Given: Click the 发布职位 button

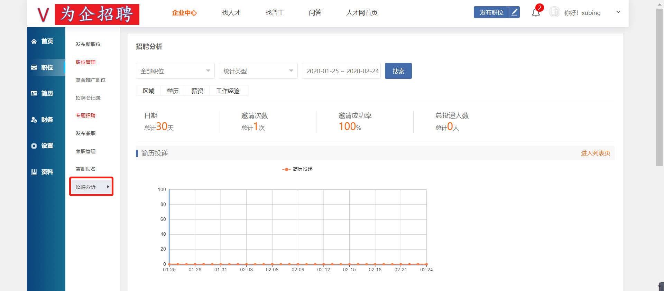Looking at the screenshot, I should click(x=491, y=12).
